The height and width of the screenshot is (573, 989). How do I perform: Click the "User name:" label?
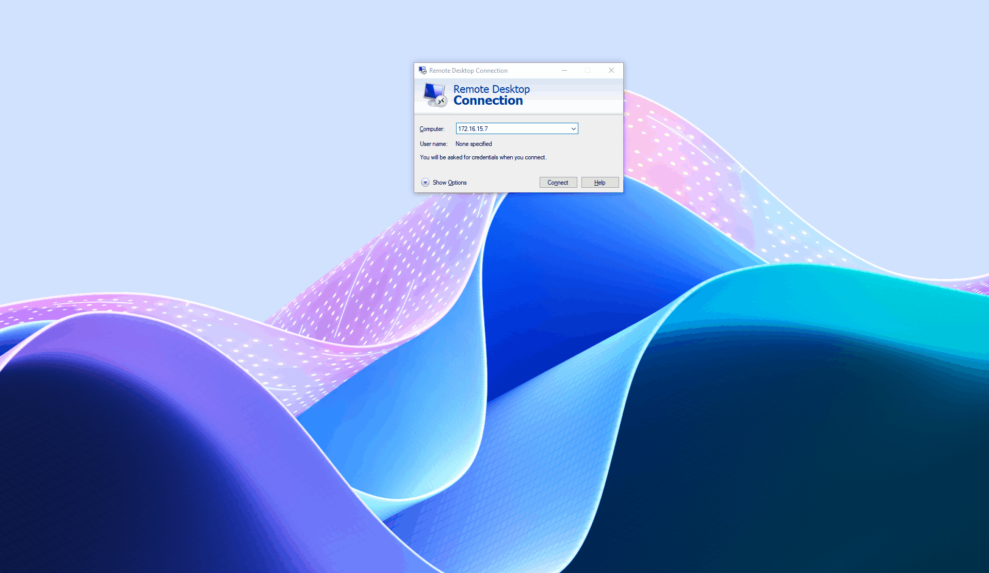coord(433,144)
